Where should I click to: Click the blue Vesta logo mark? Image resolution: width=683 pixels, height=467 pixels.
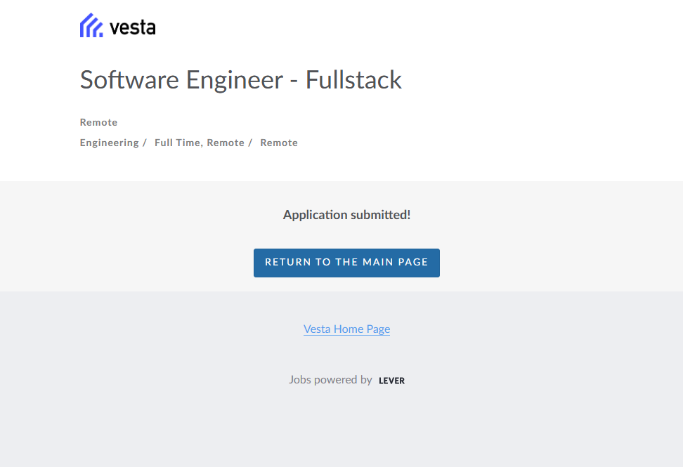(91, 26)
